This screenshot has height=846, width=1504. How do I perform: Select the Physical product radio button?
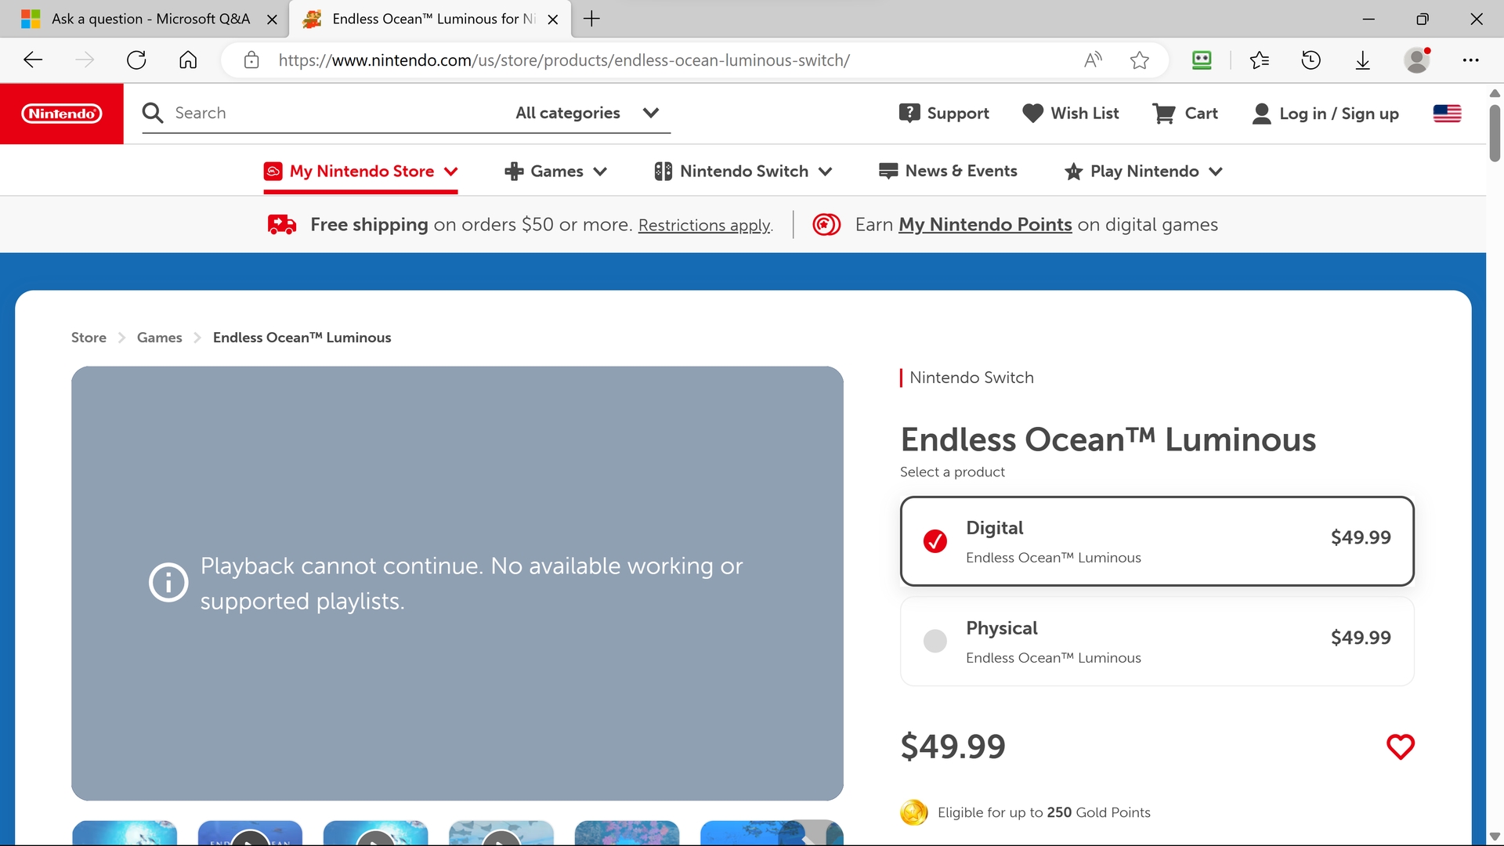coord(936,641)
